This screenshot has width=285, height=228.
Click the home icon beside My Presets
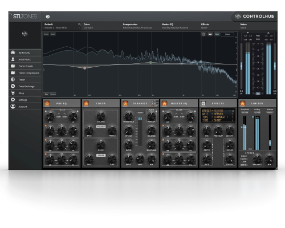13,52
